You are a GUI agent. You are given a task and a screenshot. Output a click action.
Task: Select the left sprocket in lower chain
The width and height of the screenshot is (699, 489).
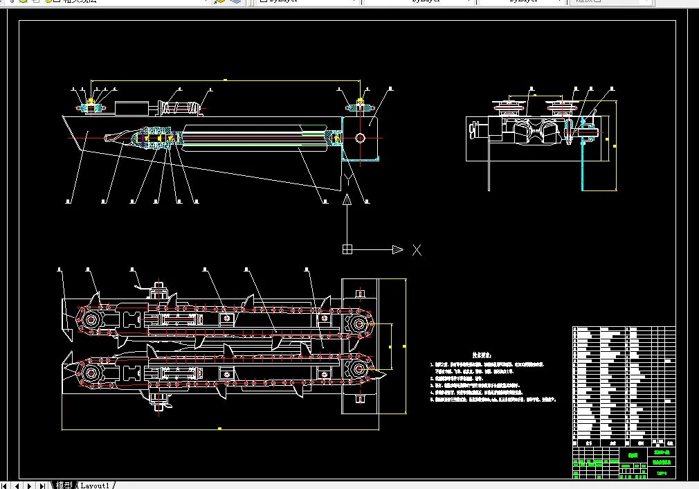(x=91, y=373)
